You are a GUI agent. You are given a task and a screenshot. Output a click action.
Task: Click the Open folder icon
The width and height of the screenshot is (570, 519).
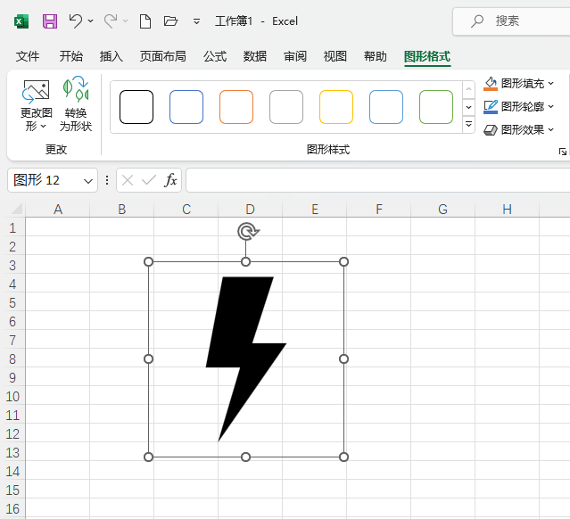coord(171,21)
